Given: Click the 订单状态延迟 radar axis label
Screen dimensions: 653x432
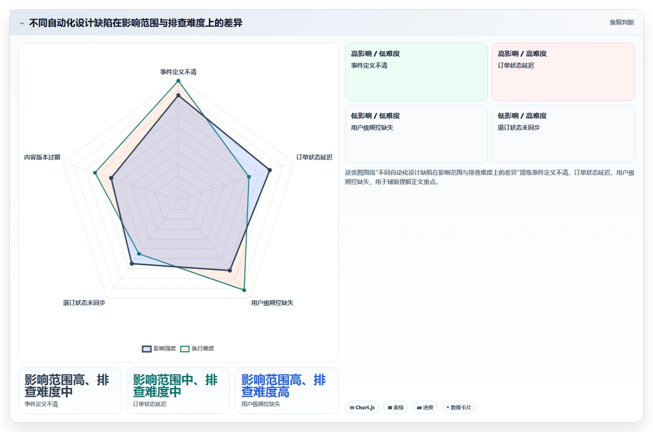Looking at the screenshot, I should 314,157.
